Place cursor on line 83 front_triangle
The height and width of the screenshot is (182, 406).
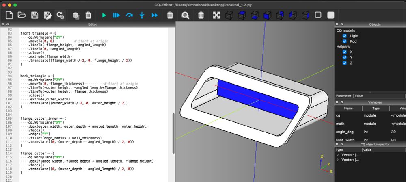(x=38, y=33)
